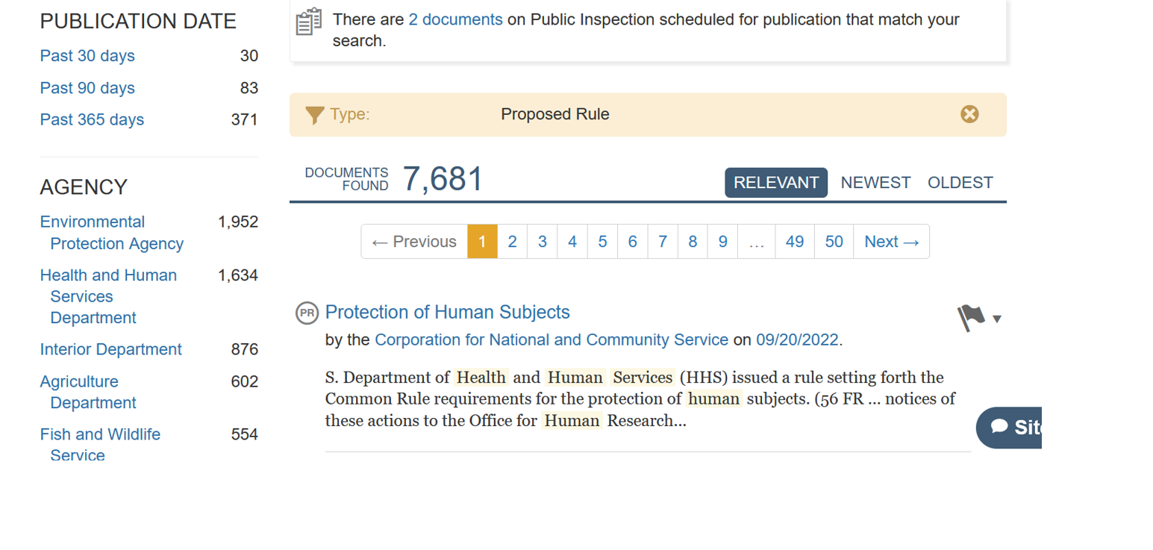Click the PR proposed rule badge icon
Screen dimensions: 1153x550
tap(306, 313)
